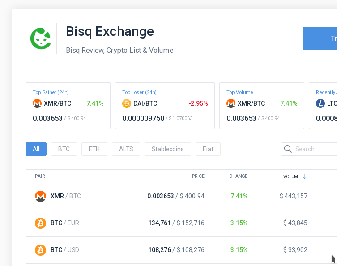Select the All filter tab
337x266 pixels.
(36, 149)
